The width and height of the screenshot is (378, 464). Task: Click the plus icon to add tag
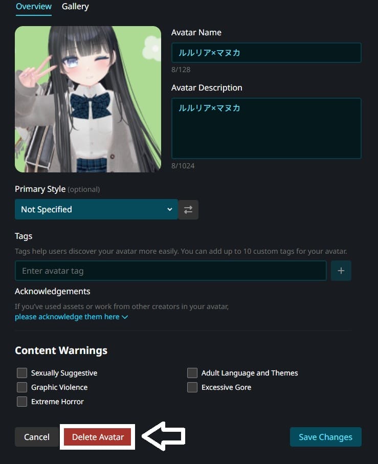(x=341, y=271)
